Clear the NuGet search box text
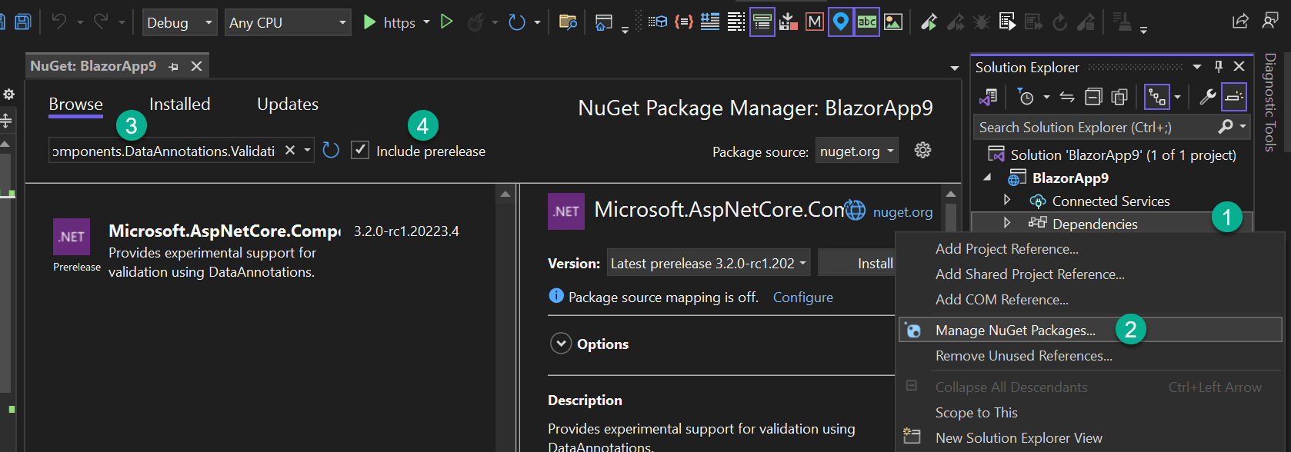The height and width of the screenshot is (452, 1291). coord(290,150)
